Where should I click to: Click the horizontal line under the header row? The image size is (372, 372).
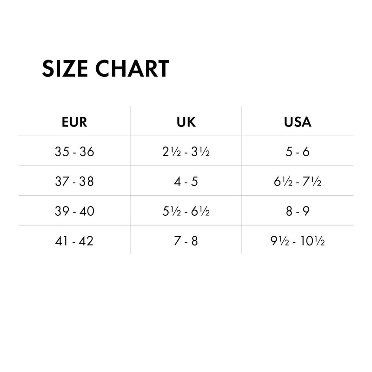click(x=186, y=136)
